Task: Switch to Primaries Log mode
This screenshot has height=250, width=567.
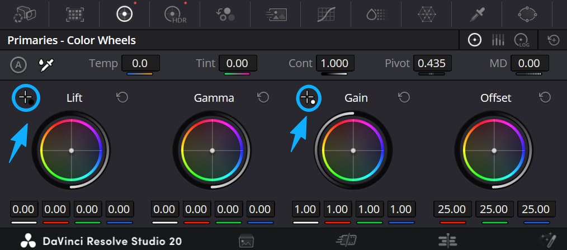Action: [522, 40]
